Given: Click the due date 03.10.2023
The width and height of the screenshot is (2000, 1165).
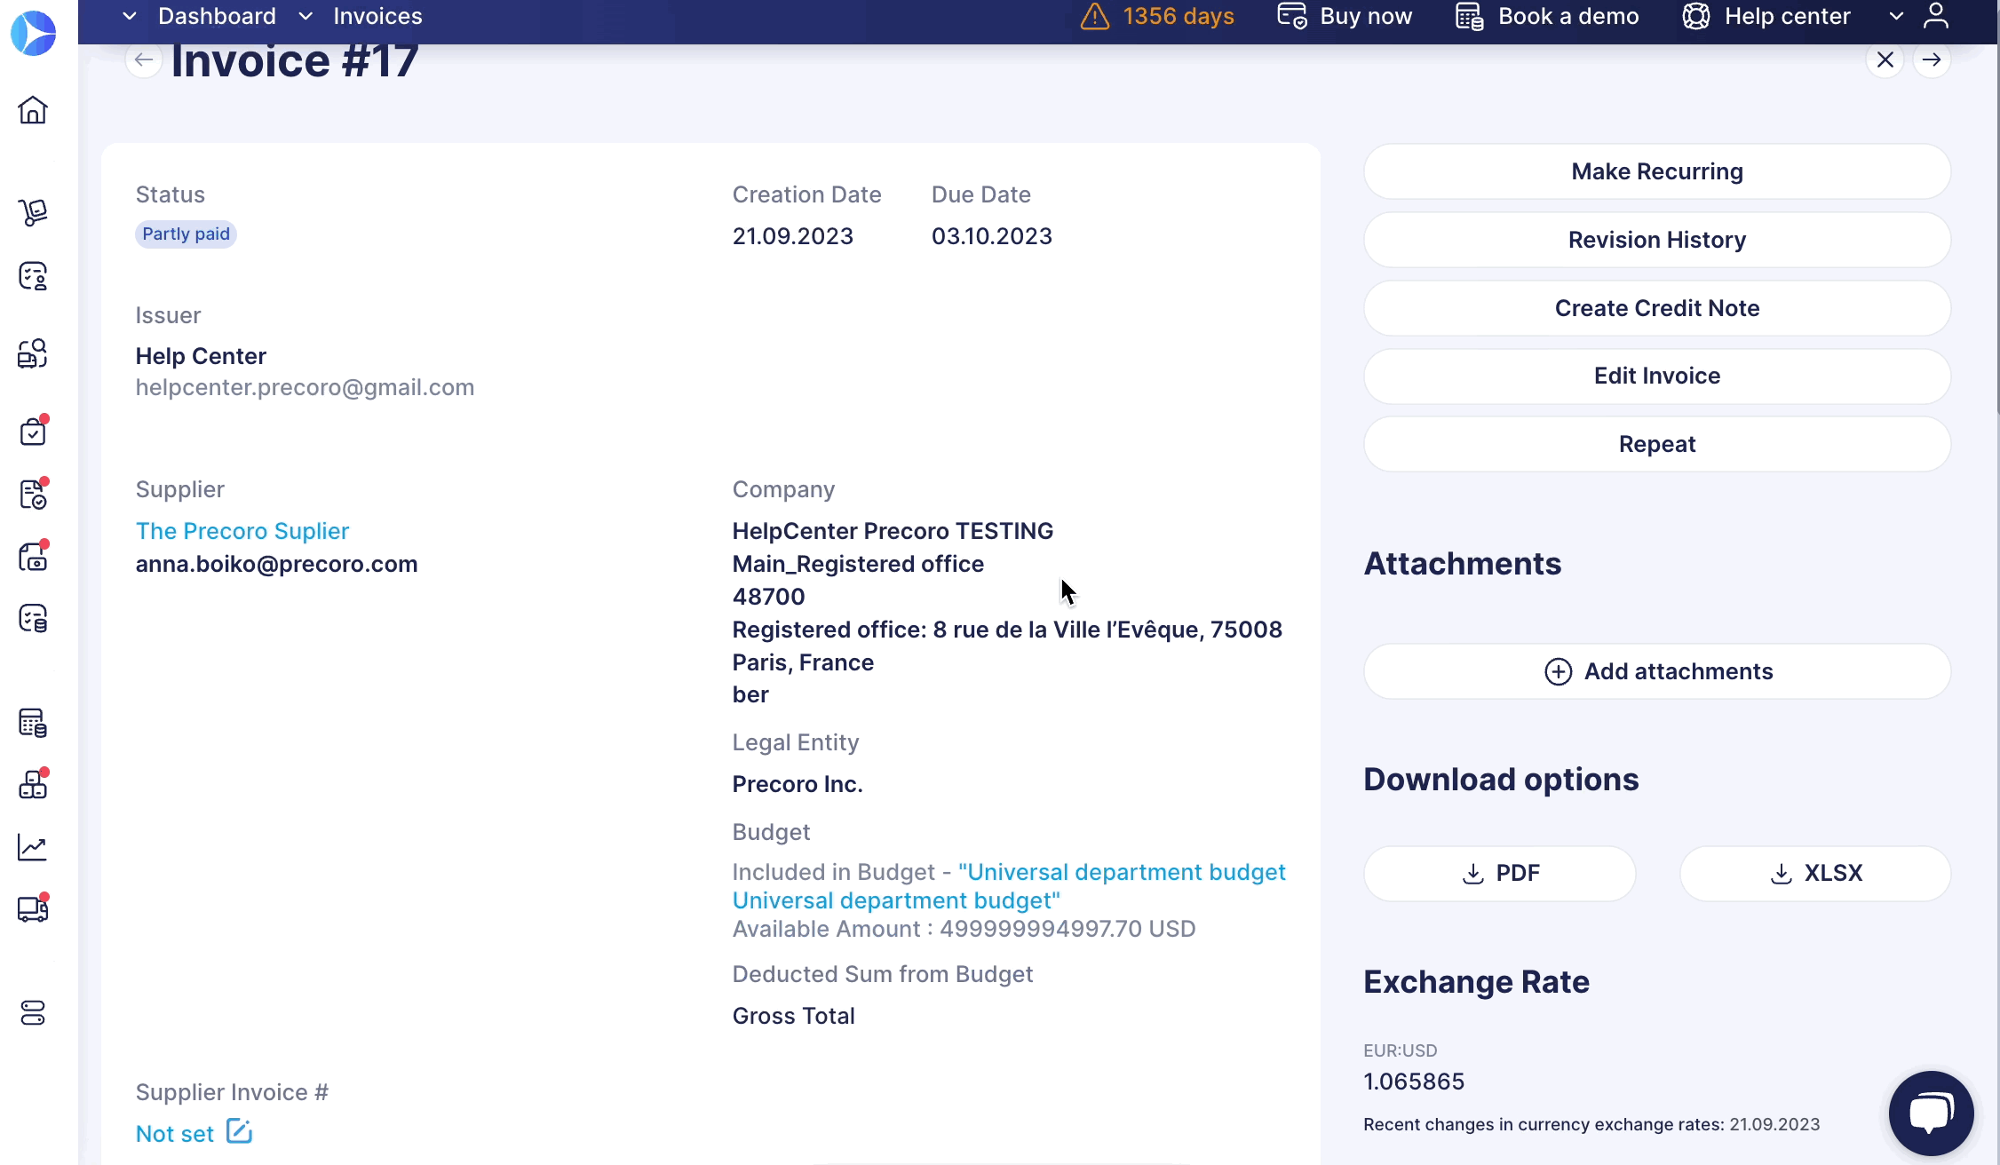Looking at the screenshot, I should pyautogui.click(x=991, y=236).
